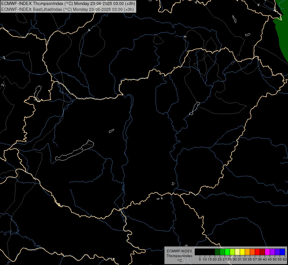Pick the dark red 39–40 legend swatch
The height and width of the screenshot is (265, 288).
coord(262,252)
